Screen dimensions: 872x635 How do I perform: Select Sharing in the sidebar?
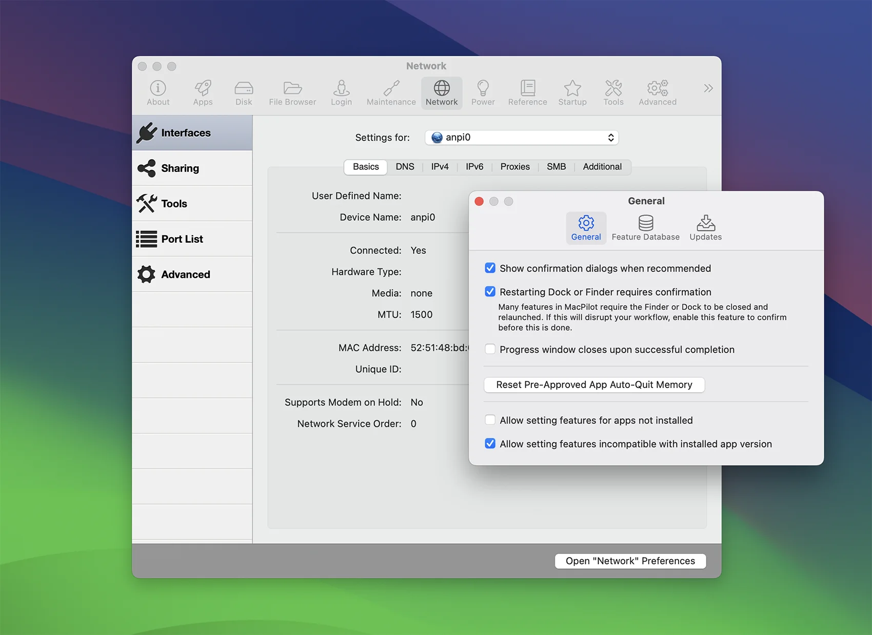pyautogui.click(x=192, y=168)
